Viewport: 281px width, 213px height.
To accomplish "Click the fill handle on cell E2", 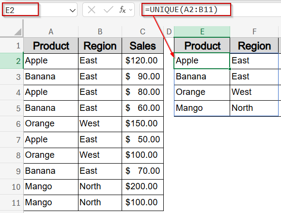I will click(230, 69).
